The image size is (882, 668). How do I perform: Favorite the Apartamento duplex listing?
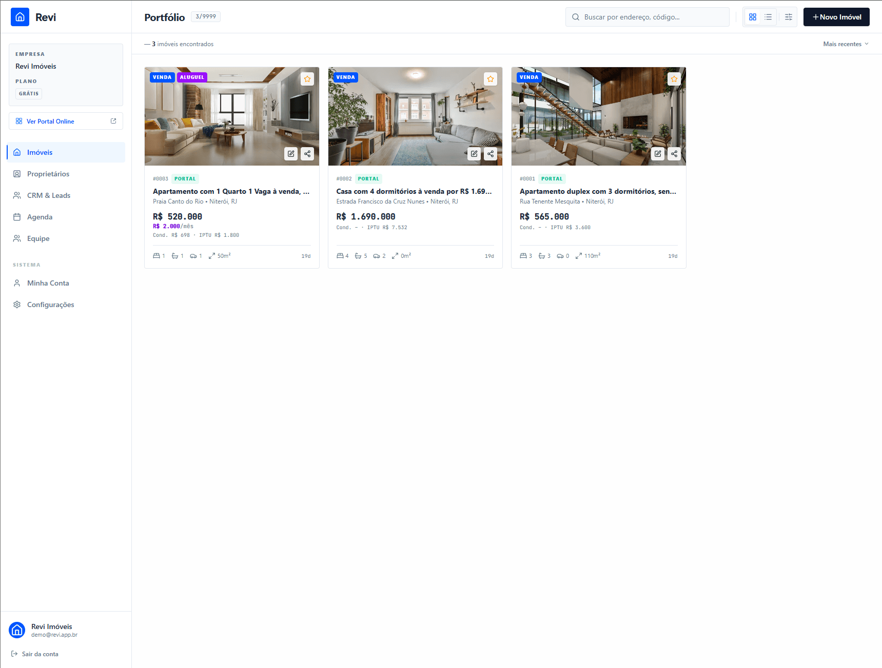tap(674, 78)
